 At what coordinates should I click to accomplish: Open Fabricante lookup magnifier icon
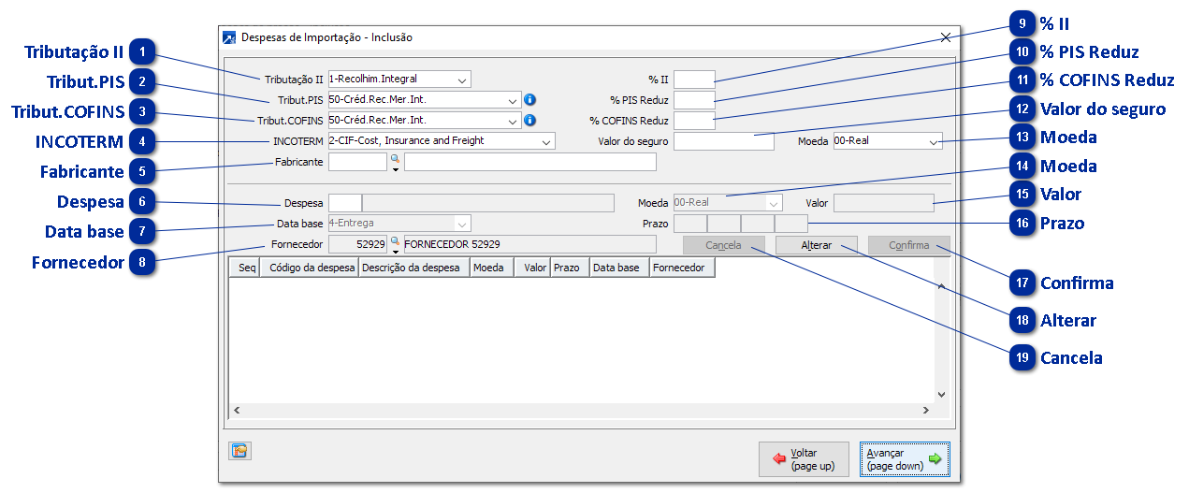pos(395,160)
